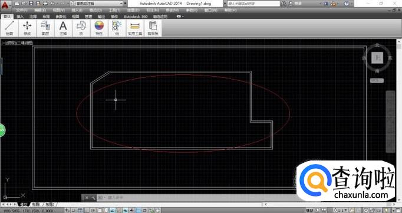Click the Print icon in quick access toolbar

point(45,4)
